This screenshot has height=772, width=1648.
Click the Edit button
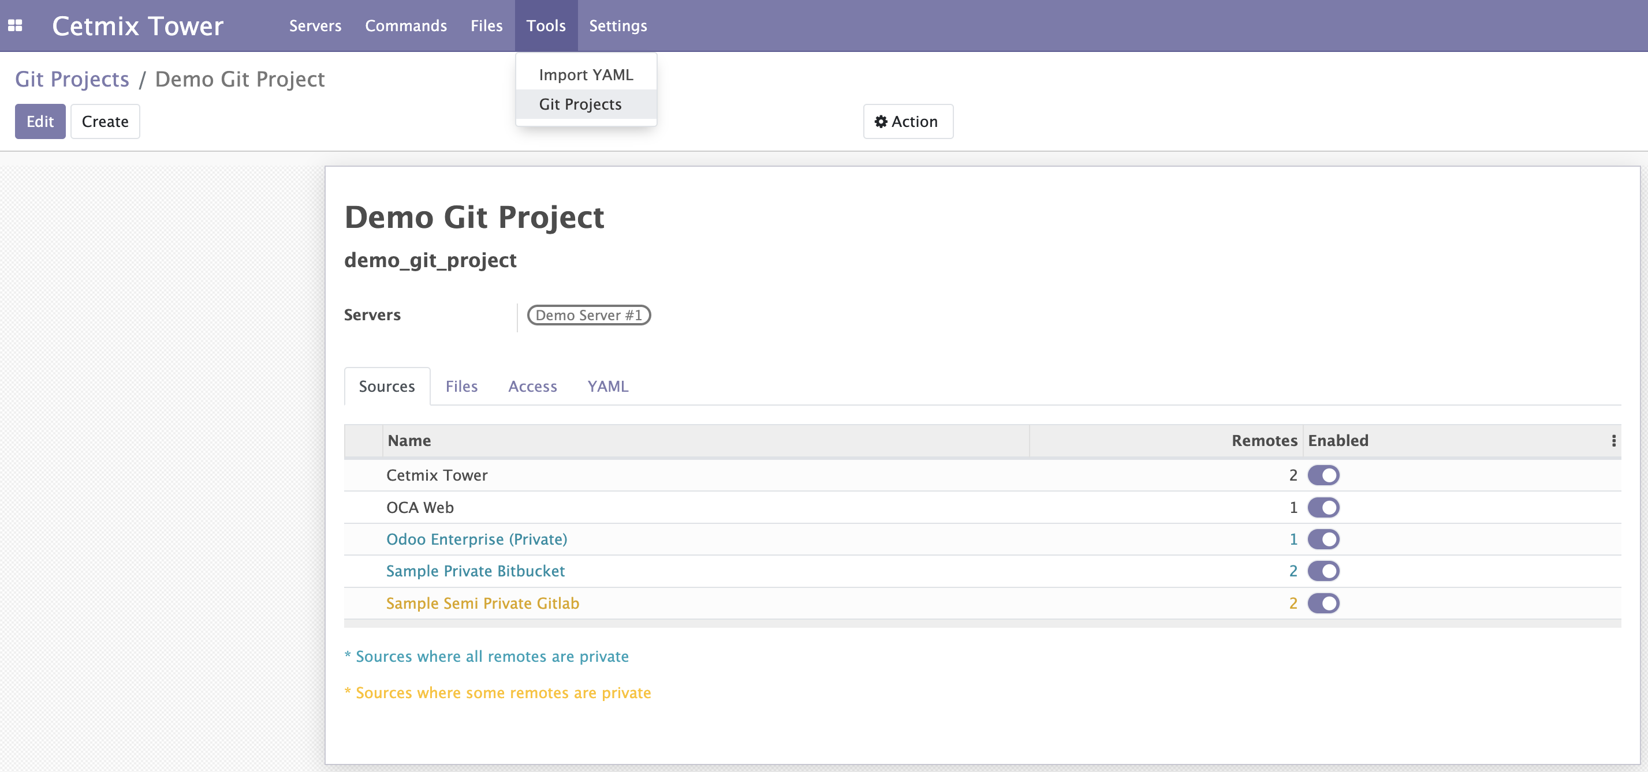[x=40, y=121]
